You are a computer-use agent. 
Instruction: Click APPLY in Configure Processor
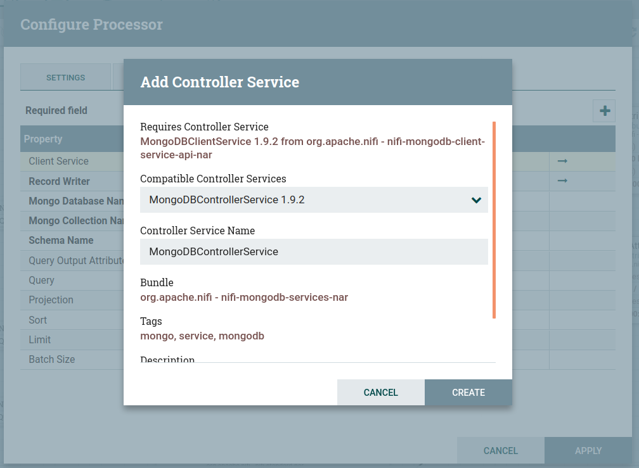pyautogui.click(x=588, y=451)
